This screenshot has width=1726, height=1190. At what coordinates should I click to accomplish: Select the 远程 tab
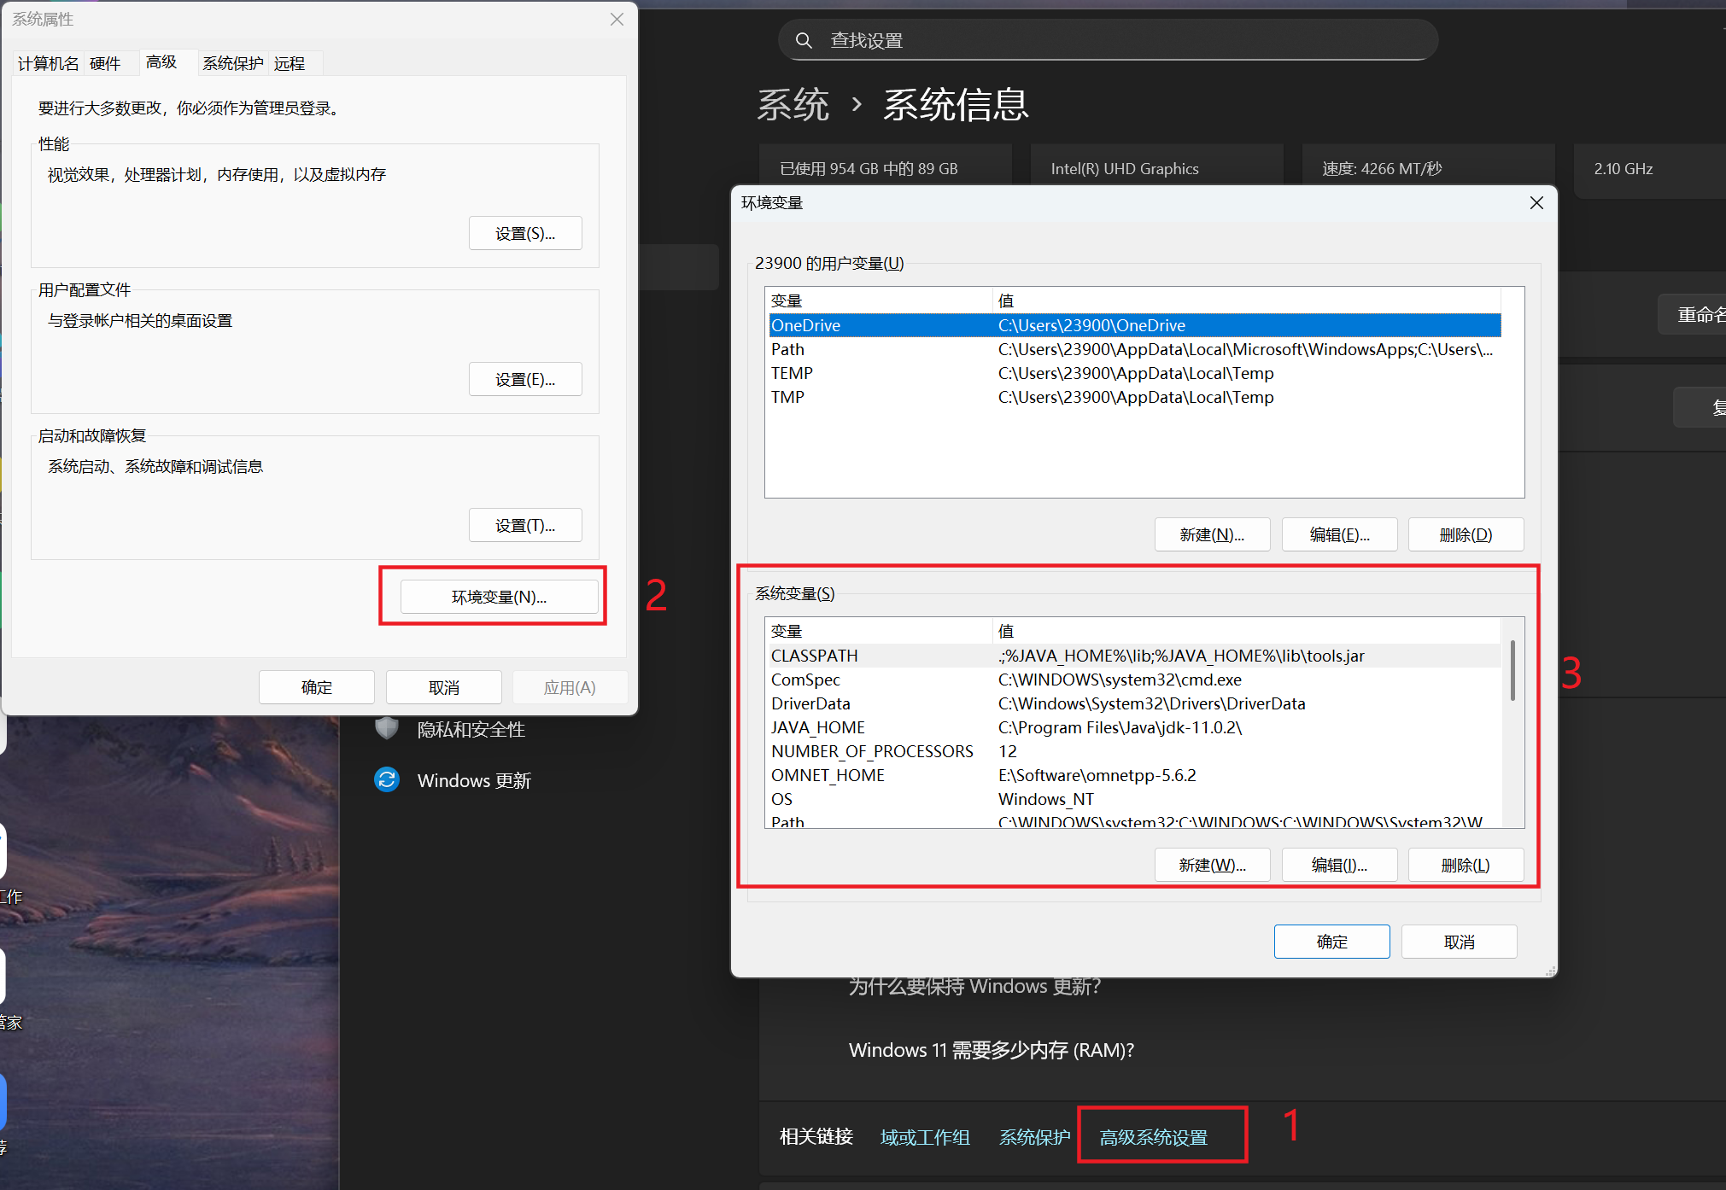(x=290, y=63)
